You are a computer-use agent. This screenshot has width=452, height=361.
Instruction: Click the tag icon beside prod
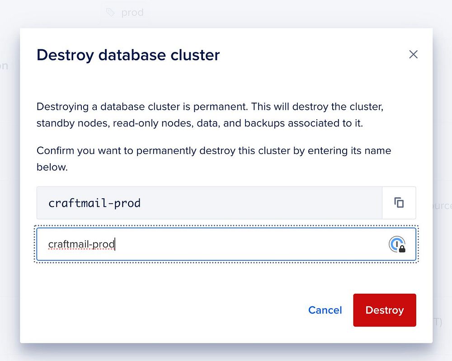tap(110, 12)
